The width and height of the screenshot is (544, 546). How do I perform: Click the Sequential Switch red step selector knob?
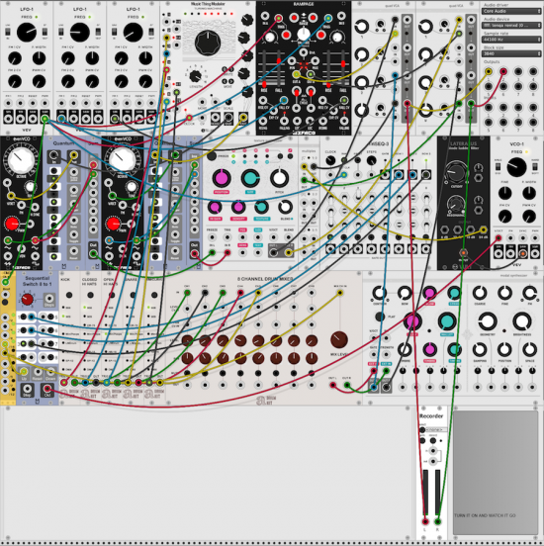tap(27, 299)
